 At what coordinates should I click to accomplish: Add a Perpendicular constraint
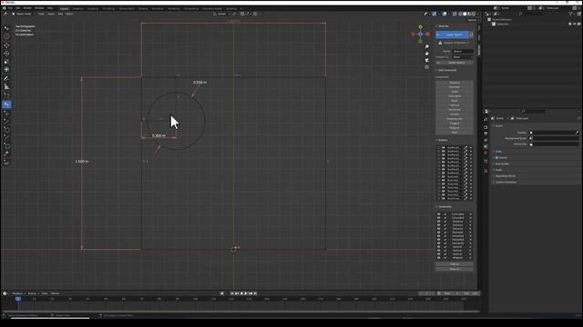coord(455,119)
